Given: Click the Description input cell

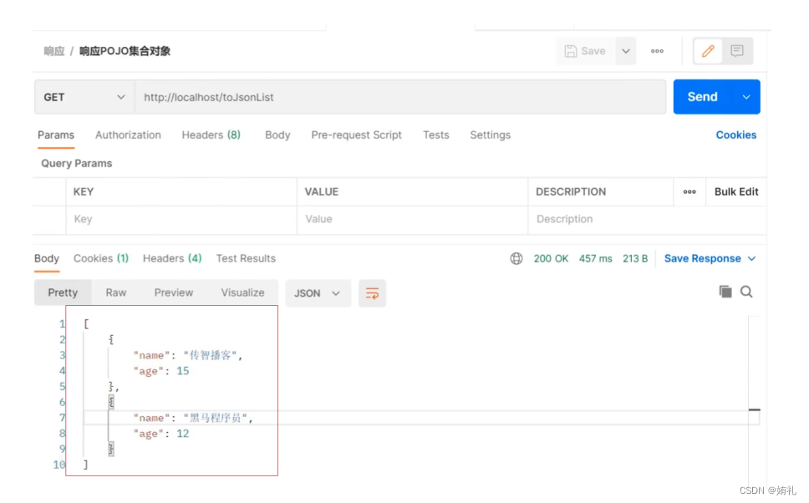Looking at the screenshot, I should (x=647, y=219).
